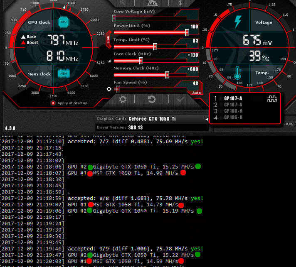Click the Core Clock slider handle
Screen dimensions: 296x267
click(141, 61)
